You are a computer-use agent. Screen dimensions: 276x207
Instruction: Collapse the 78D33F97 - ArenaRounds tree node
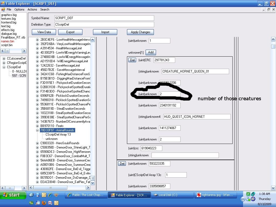(x=37, y=130)
